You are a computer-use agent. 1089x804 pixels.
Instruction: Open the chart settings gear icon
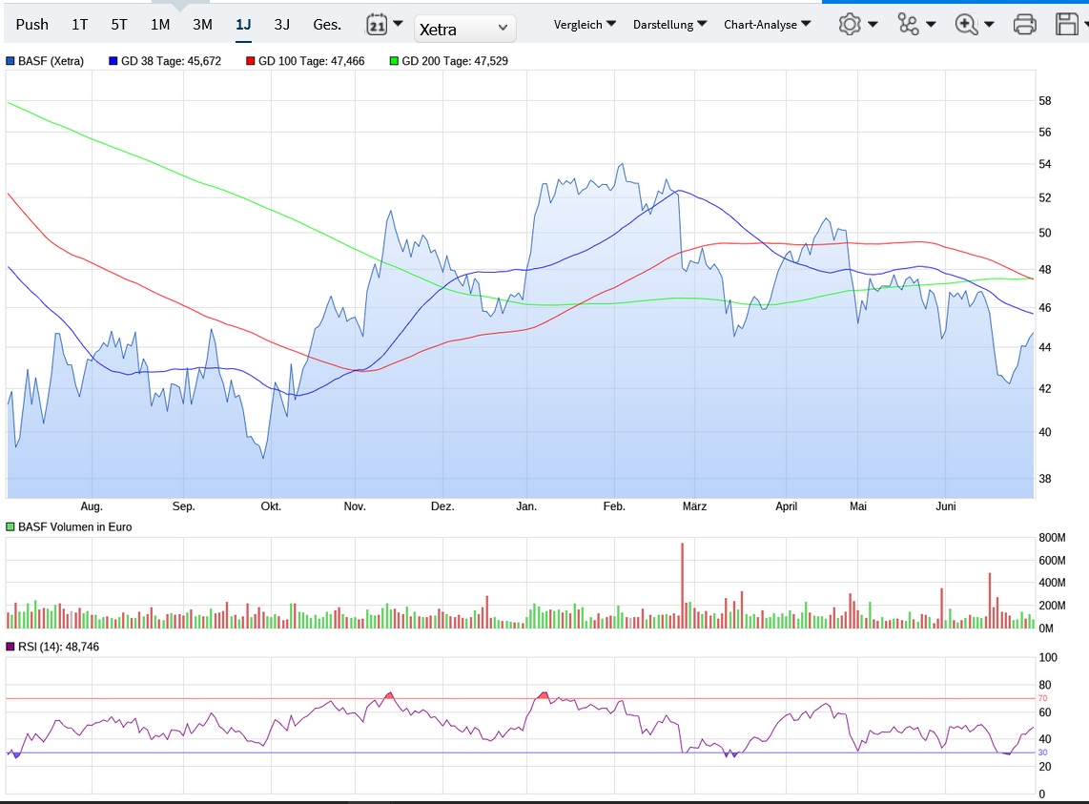tap(852, 24)
